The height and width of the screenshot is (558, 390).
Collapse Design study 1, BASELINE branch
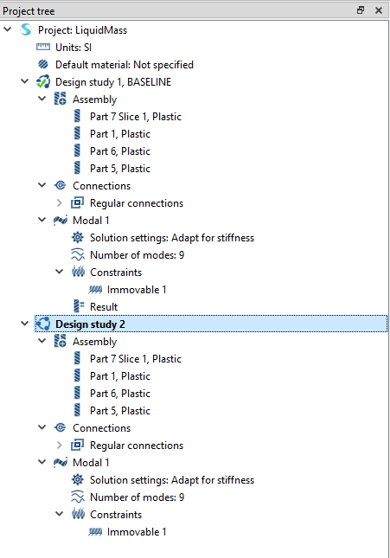(x=24, y=81)
